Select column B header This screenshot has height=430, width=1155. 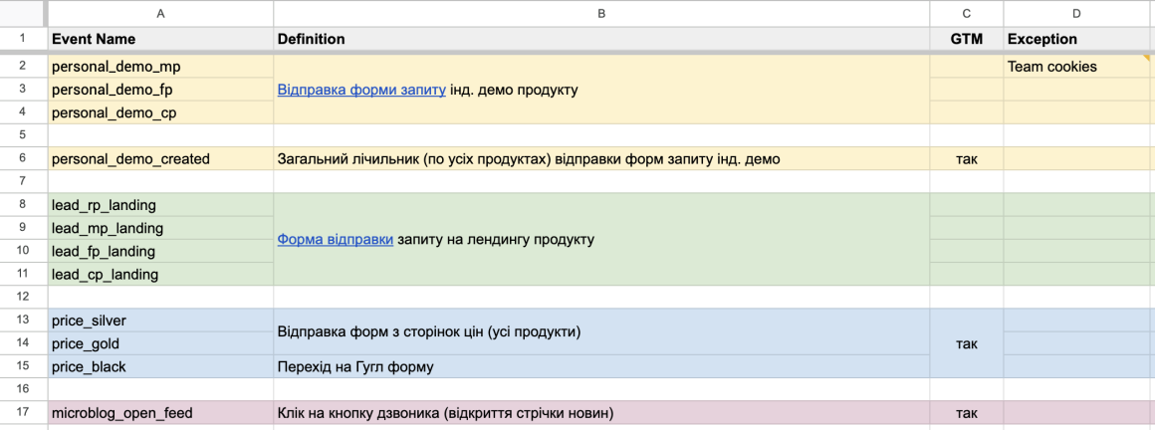point(601,14)
